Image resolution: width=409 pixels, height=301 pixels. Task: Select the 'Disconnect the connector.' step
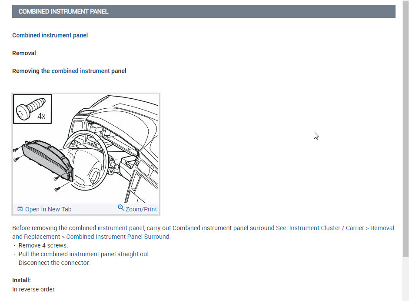pos(54,263)
